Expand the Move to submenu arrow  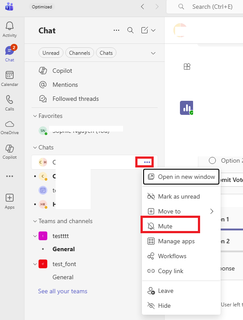tap(212, 211)
